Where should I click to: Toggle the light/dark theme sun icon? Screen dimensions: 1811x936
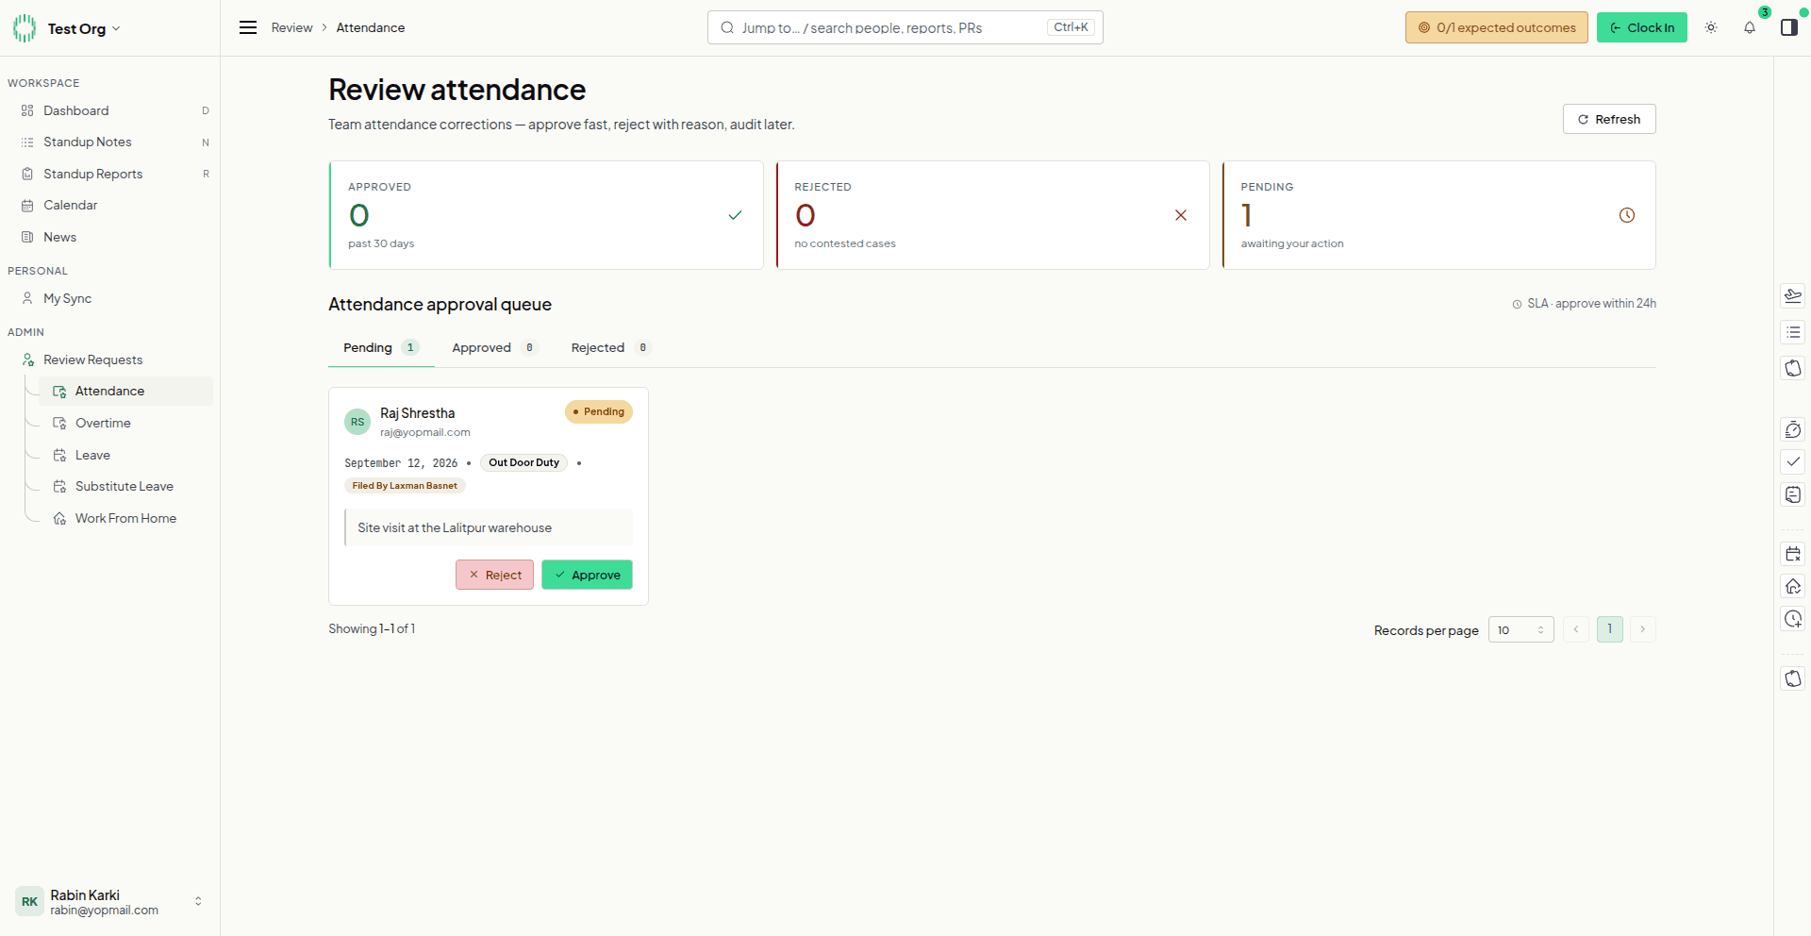coord(1711,27)
